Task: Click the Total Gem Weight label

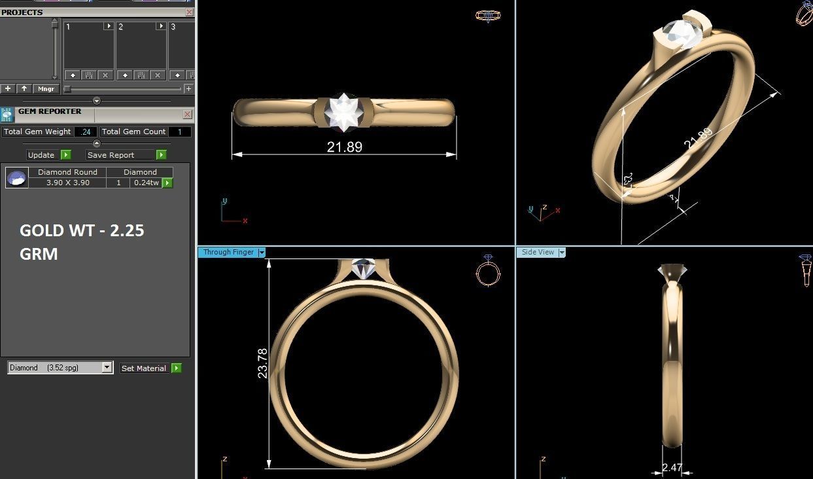Action: click(x=37, y=132)
